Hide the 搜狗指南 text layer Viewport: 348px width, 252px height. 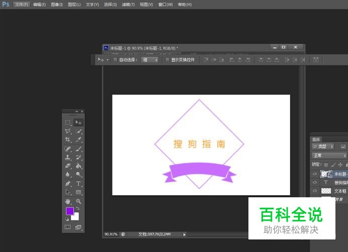coord(315,182)
